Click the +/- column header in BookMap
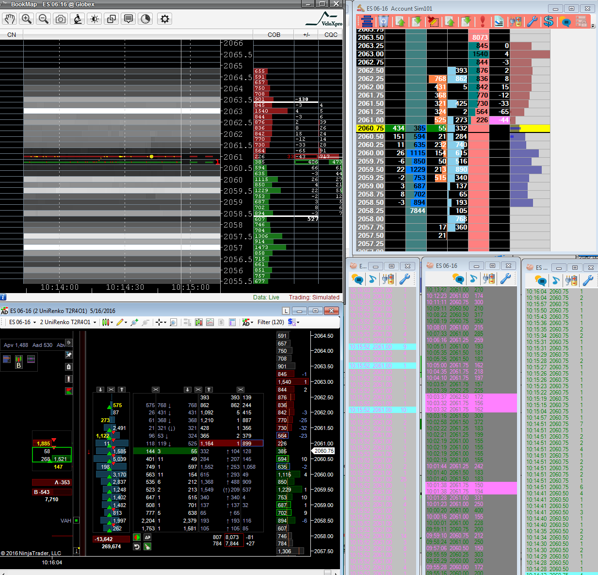This screenshot has width=598, height=575. click(x=307, y=35)
